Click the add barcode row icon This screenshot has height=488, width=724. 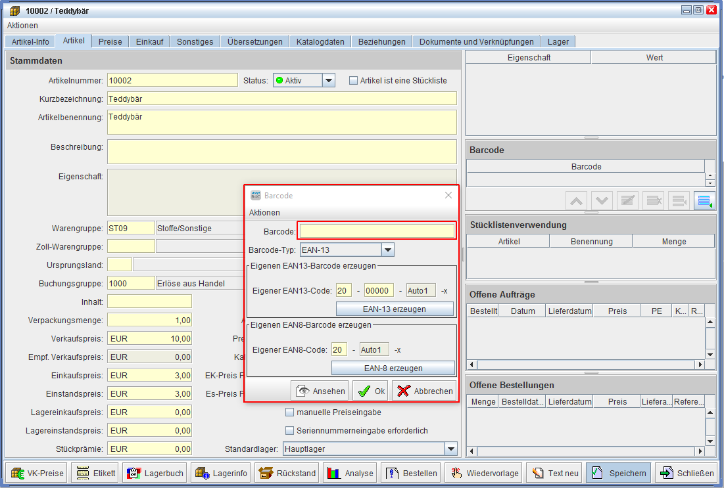[x=703, y=201]
